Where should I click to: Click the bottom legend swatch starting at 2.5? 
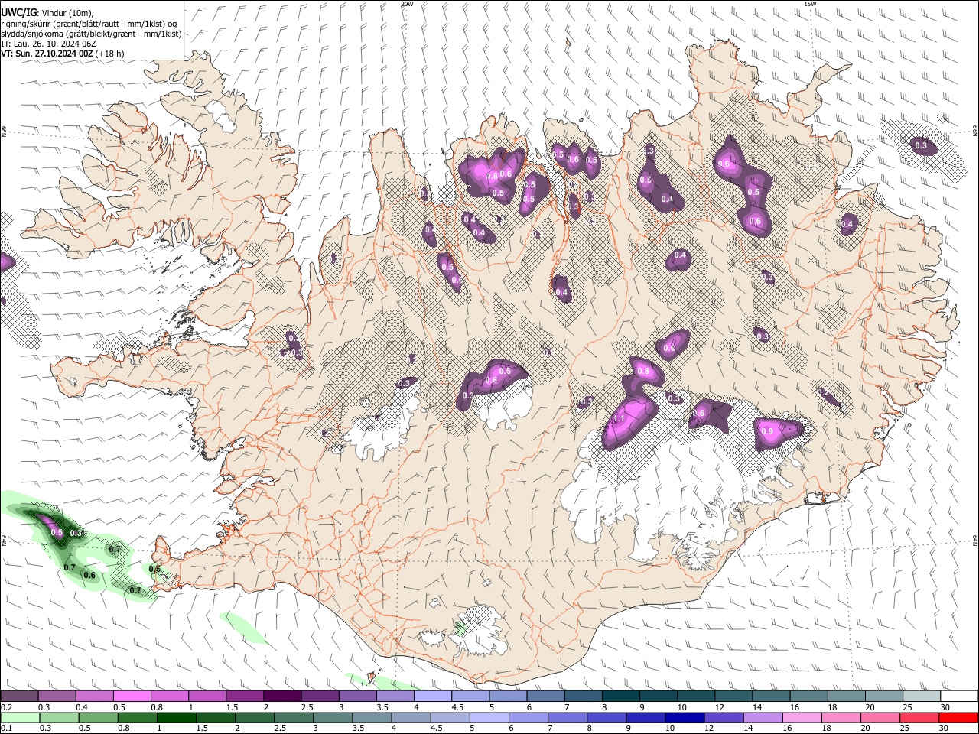293,717
